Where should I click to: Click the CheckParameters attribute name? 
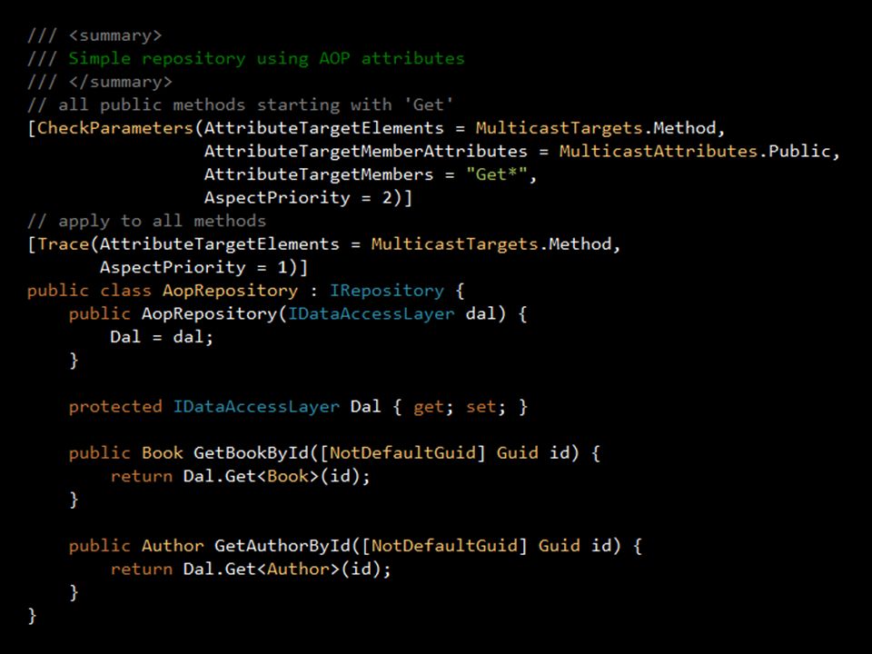[x=115, y=128]
